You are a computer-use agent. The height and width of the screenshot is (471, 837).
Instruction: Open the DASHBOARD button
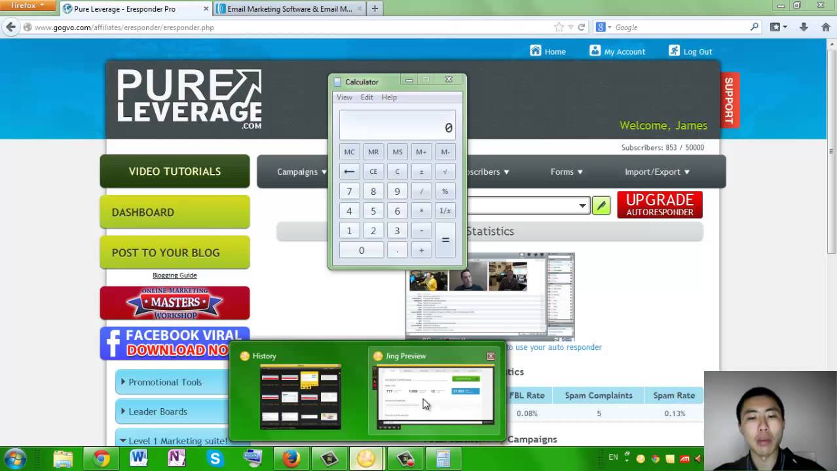(x=175, y=212)
